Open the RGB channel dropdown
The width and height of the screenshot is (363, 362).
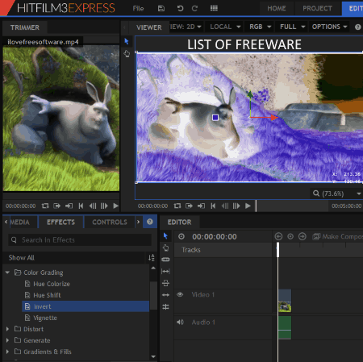click(x=260, y=27)
